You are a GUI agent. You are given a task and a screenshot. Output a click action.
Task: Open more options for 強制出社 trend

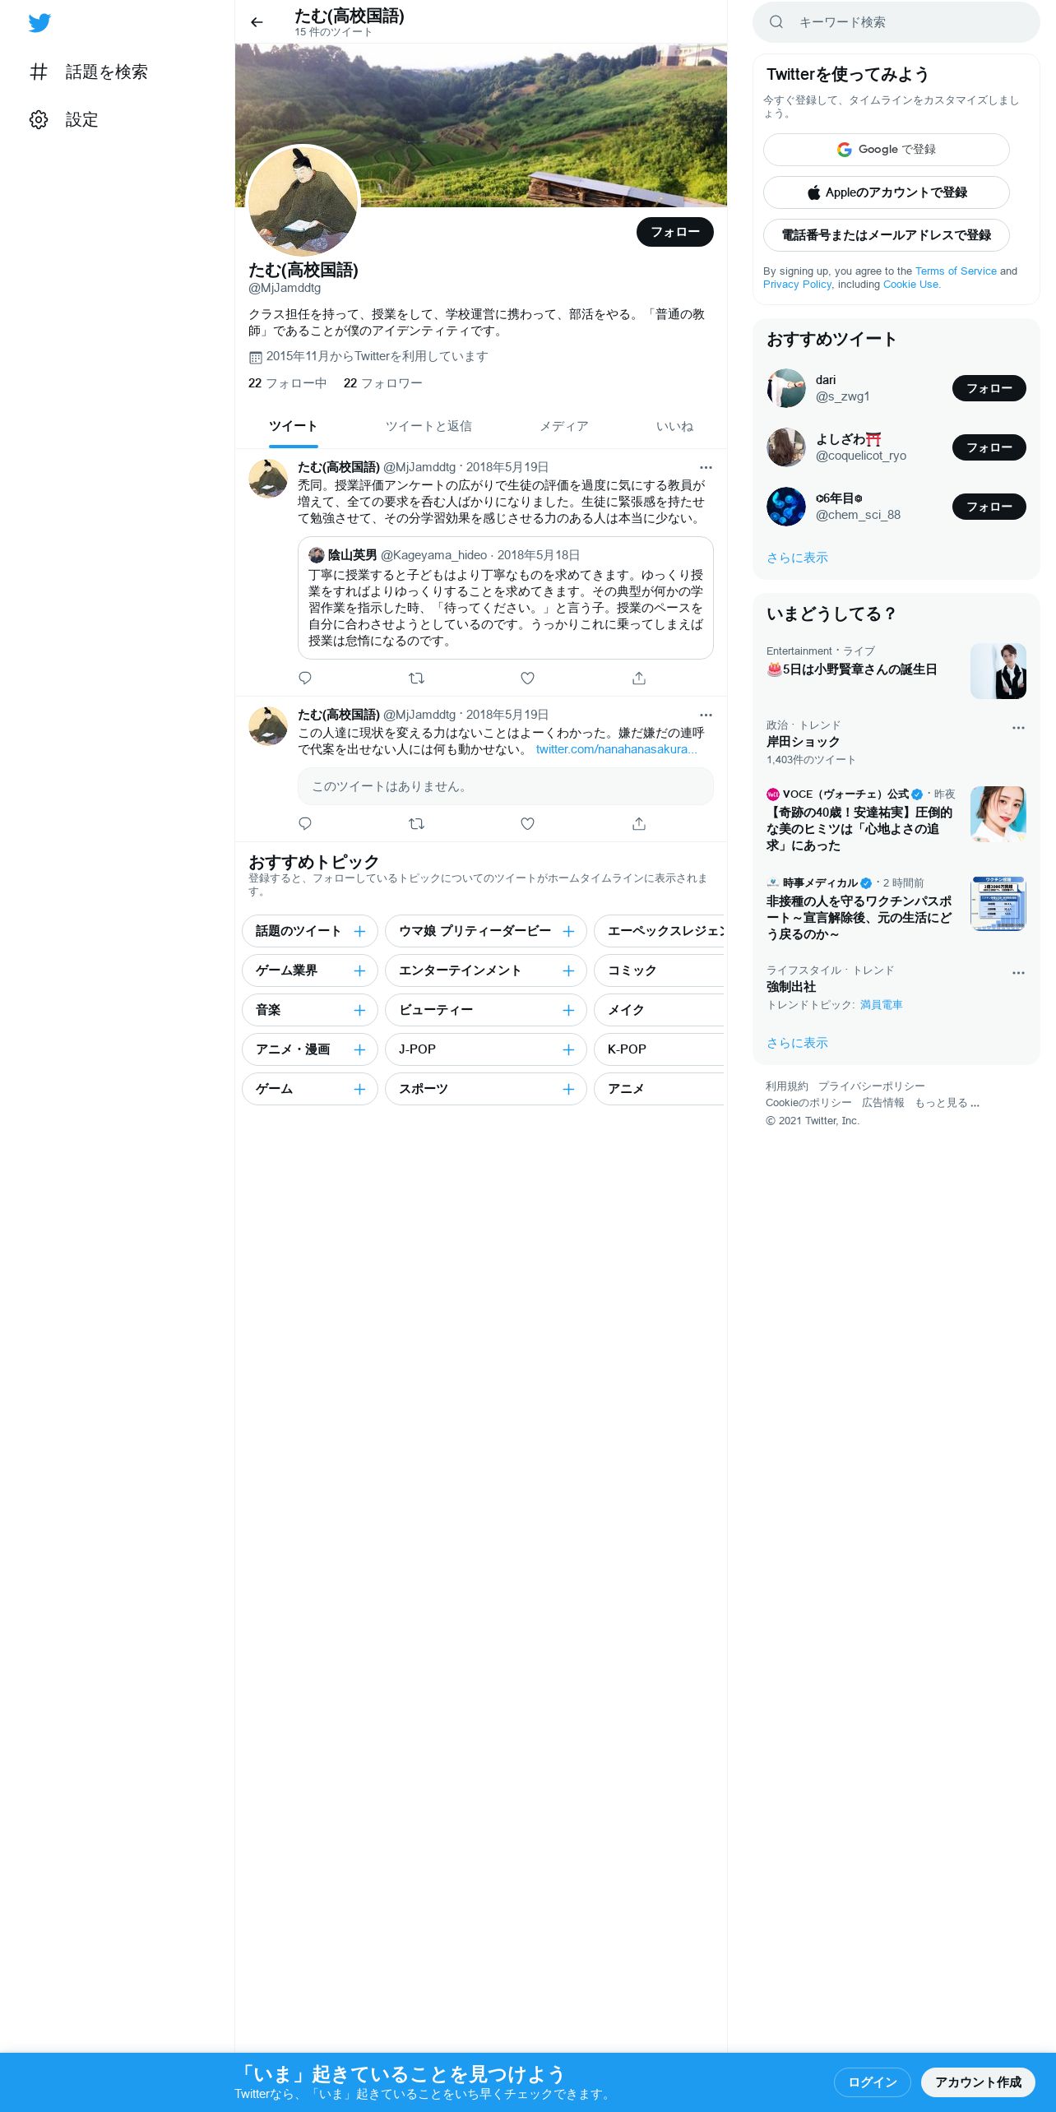pos(1018,972)
